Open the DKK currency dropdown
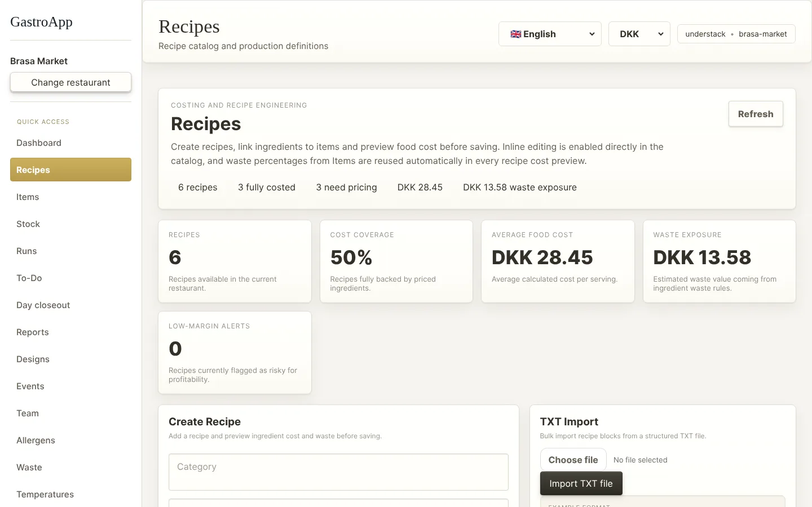 (x=639, y=34)
